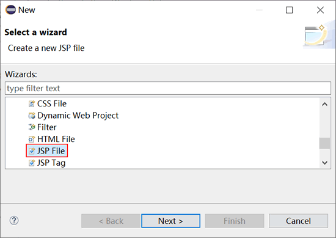Click the Dynamic Web Project globe icon
Image resolution: width=336 pixels, height=238 pixels.
[32, 116]
